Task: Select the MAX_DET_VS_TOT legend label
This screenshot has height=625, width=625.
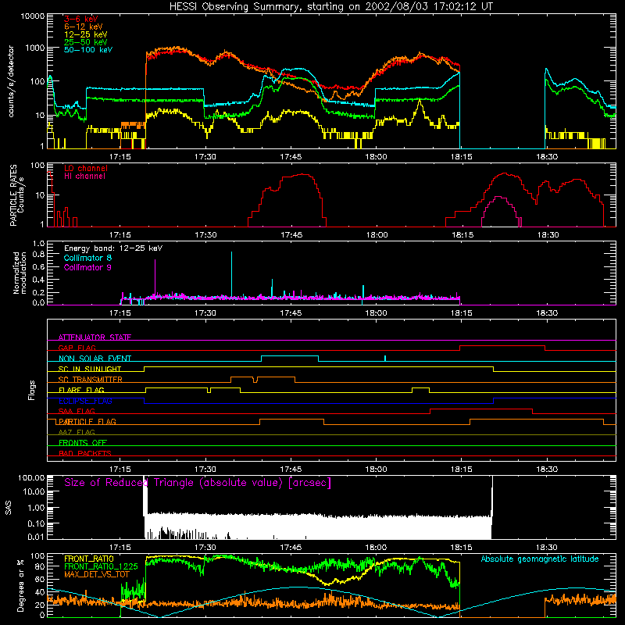Action: (96, 574)
